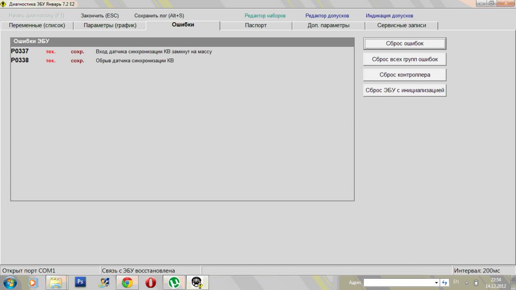Expand the taskbar address dropdown arrow

click(x=436, y=282)
